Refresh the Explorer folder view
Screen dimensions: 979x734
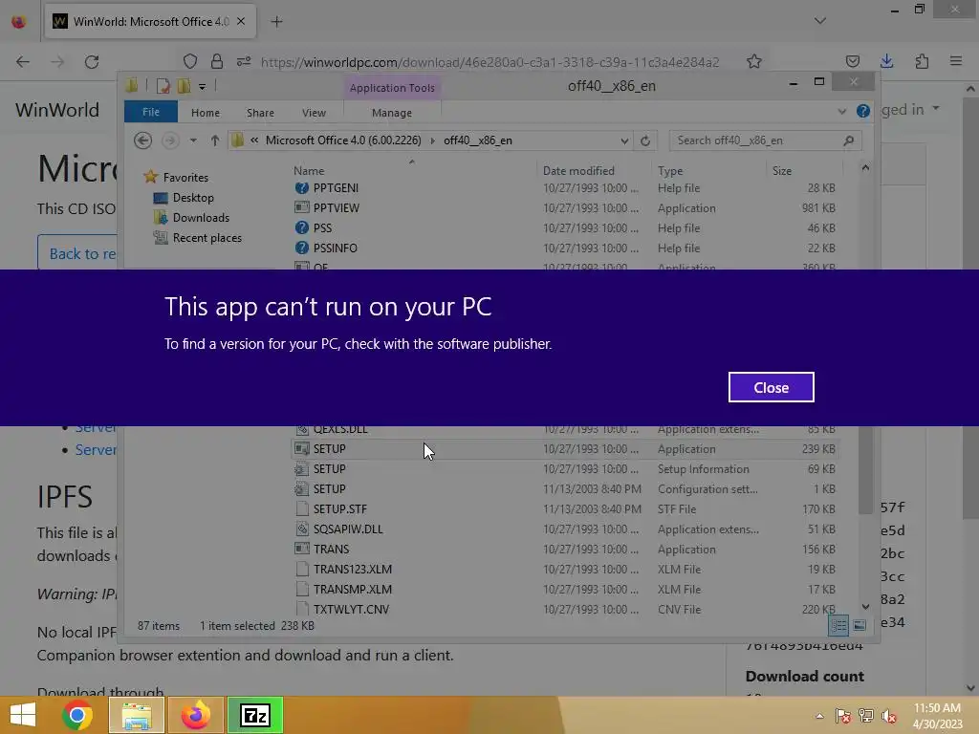point(645,141)
